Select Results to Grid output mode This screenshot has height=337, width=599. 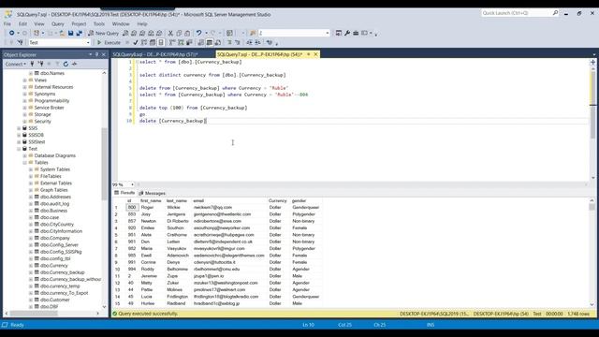coord(210,42)
